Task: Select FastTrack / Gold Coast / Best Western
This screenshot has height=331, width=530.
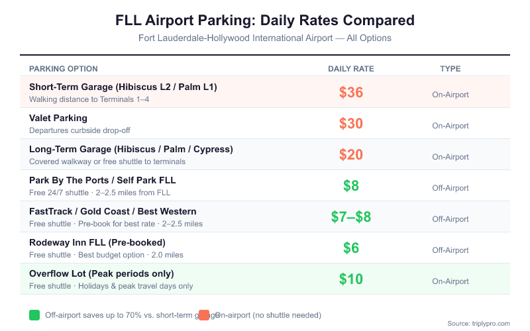Action: [x=113, y=211]
